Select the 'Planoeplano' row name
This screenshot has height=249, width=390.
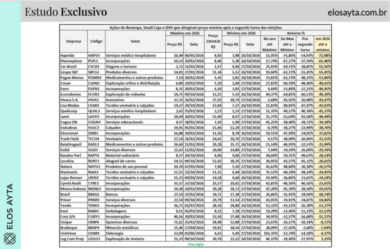tap(73, 61)
